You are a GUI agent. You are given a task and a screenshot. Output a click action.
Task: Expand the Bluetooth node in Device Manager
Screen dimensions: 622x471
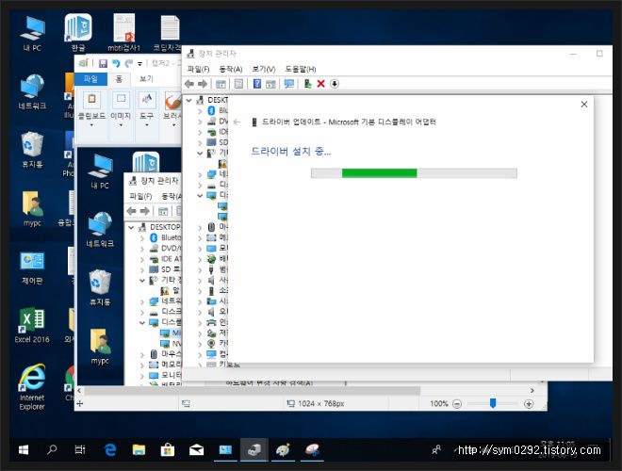click(200, 111)
